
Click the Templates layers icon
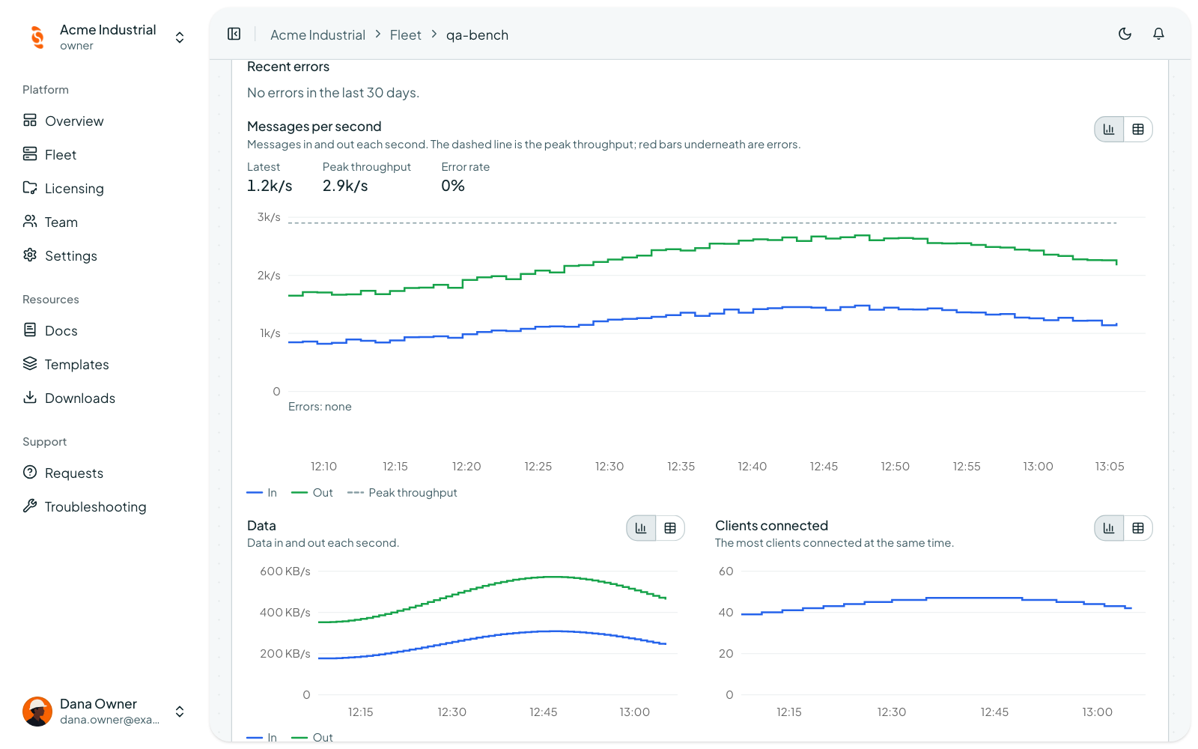[30, 364]
